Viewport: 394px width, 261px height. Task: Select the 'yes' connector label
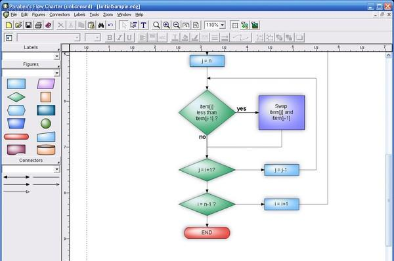(x=242, y=109)
